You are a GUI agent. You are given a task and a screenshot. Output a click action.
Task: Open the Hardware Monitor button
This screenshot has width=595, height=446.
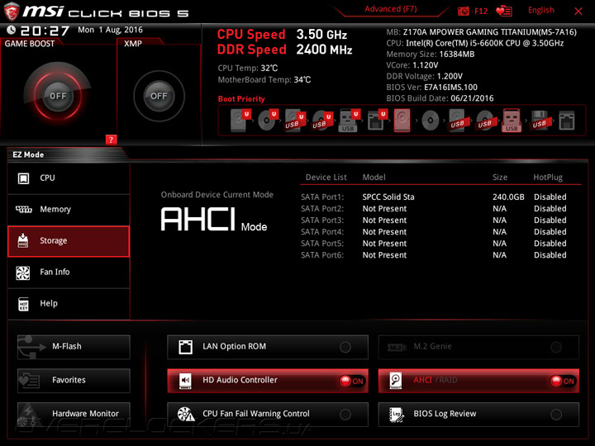click(x=74, y=414)
